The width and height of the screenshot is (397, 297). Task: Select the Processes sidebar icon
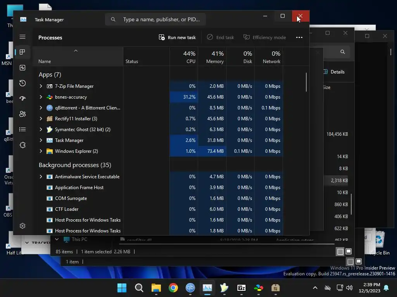[22, 52]
